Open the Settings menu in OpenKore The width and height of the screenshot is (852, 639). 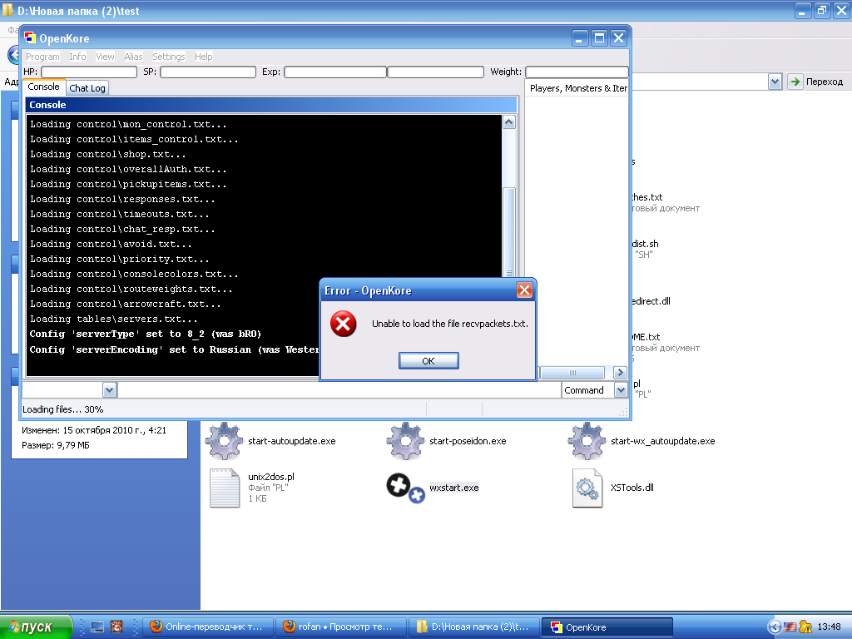coord(168,57)
